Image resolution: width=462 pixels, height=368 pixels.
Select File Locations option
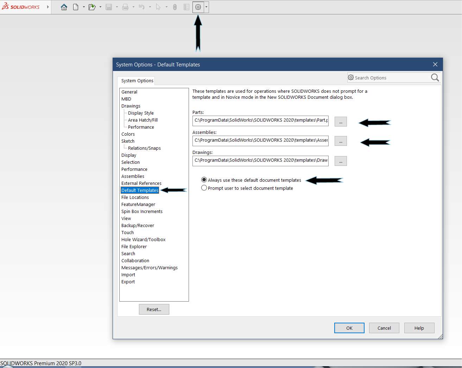pos(135,197)
